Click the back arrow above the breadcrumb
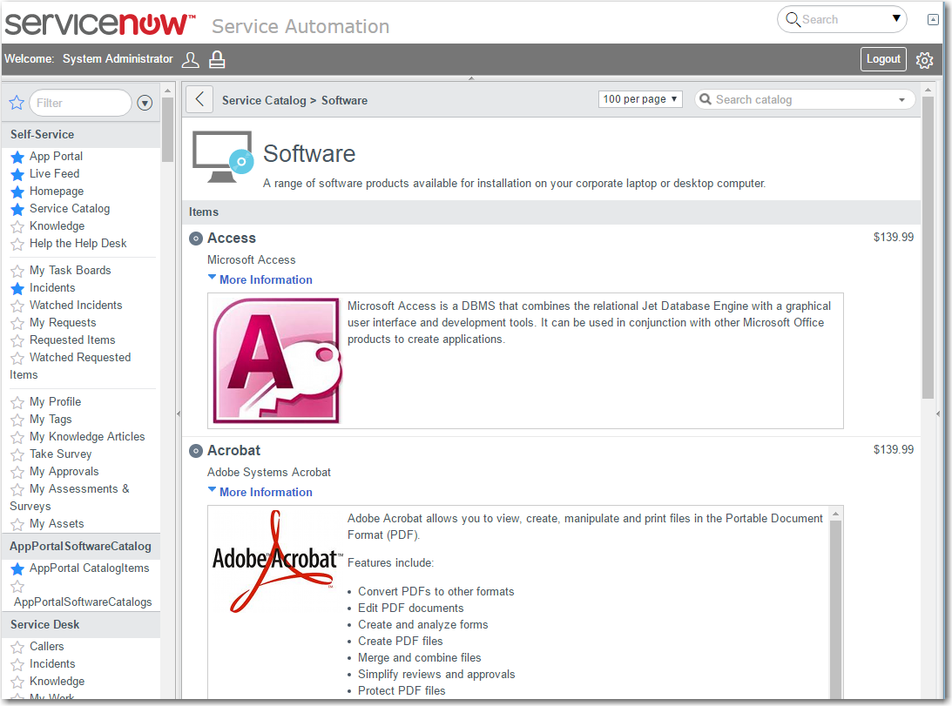 click(199, 98)
